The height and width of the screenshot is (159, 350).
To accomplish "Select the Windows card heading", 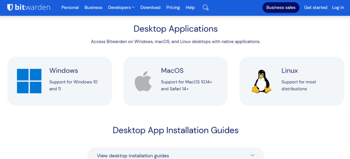I will [64, 71].
